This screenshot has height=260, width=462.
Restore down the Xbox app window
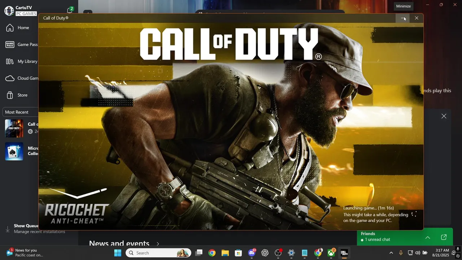click(441, 5)
